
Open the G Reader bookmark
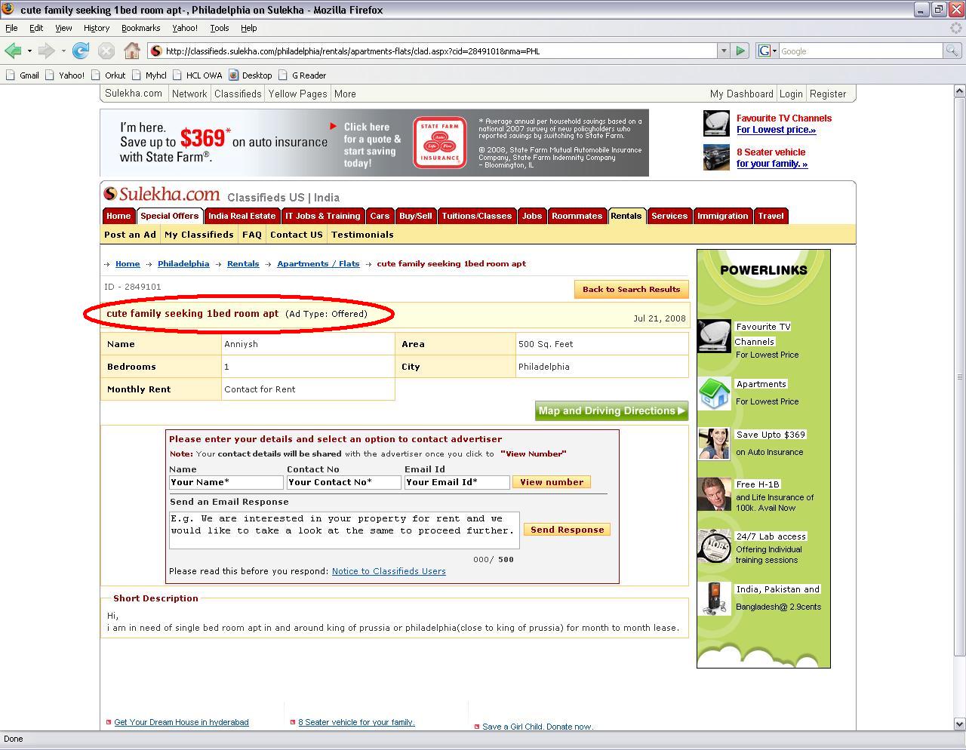[303, 75]
